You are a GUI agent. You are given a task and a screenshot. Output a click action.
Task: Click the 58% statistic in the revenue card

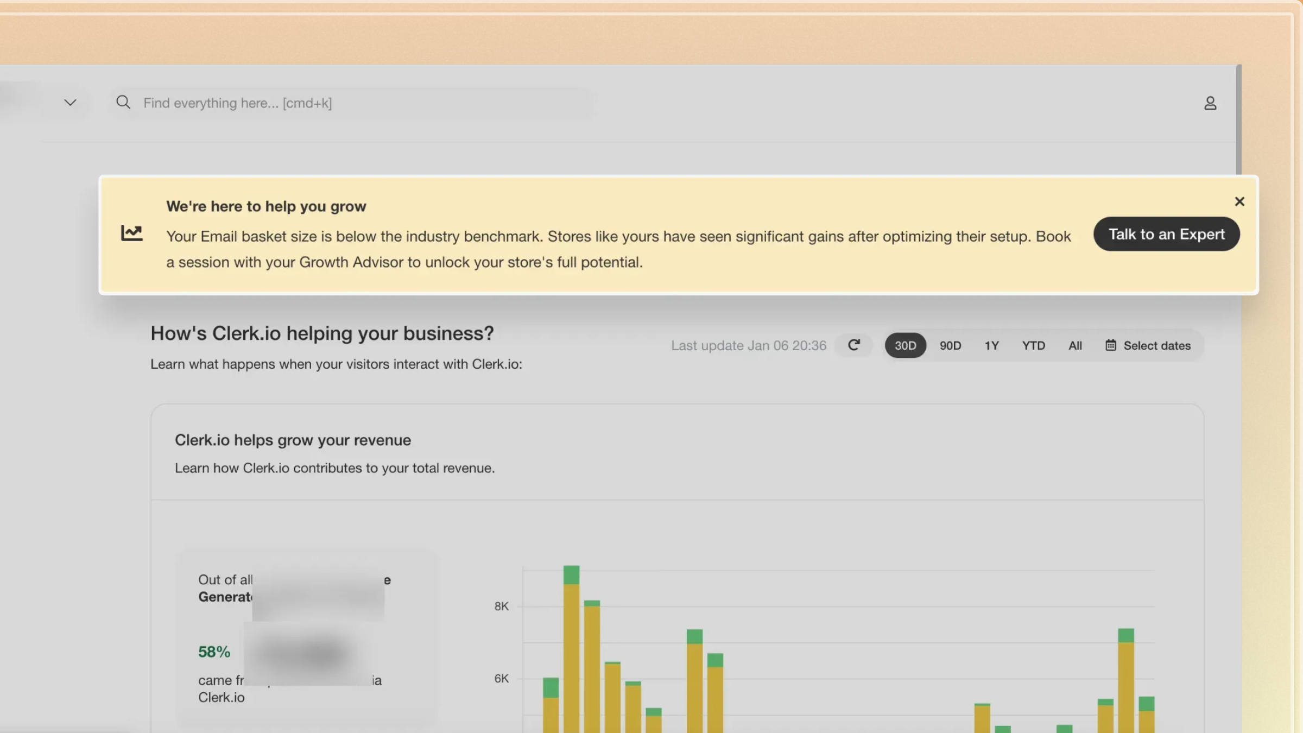coord(214,652)
